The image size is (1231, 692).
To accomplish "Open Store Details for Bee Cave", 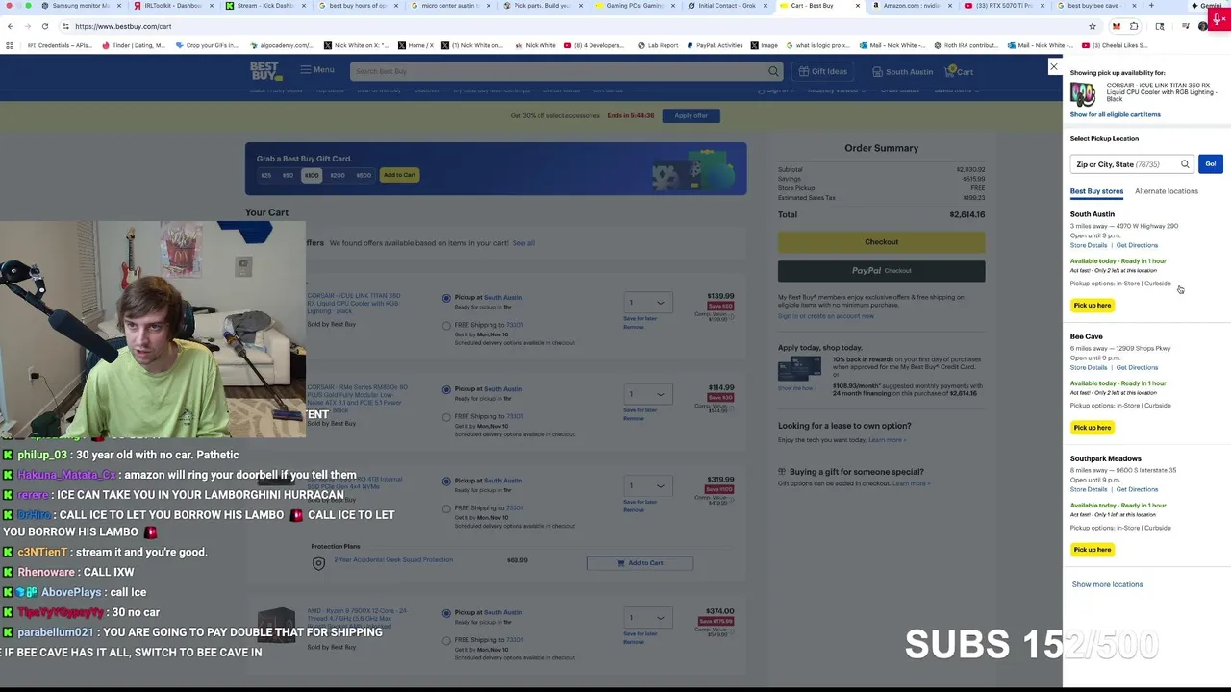I will point(1089,367).
